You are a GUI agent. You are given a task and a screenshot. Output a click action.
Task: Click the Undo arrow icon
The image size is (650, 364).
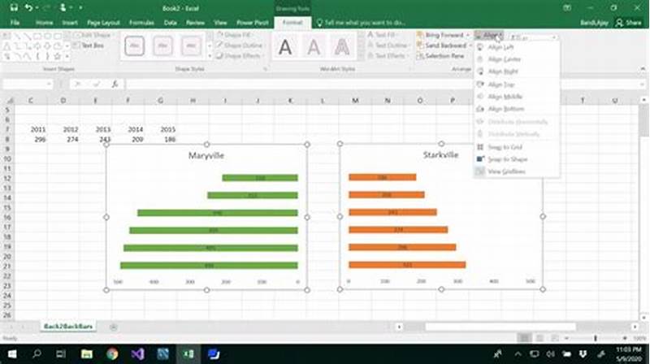[28, 8]
